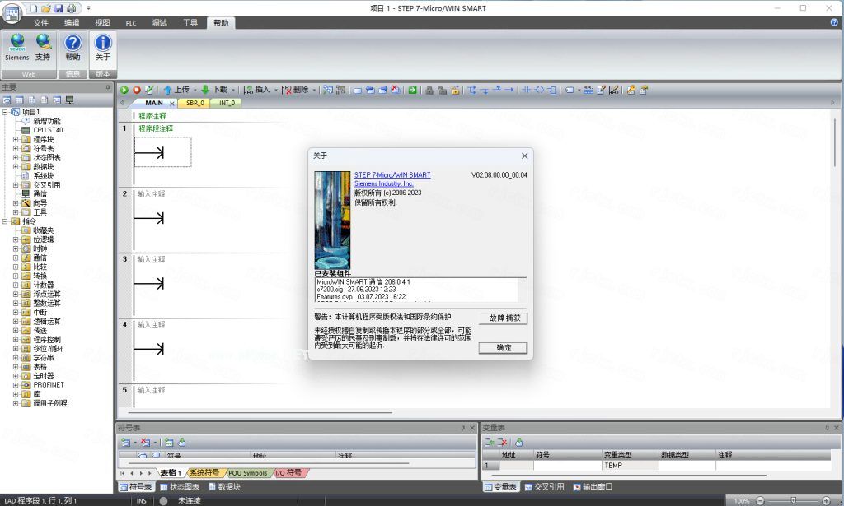Expand the 程序块 tree node
Image resolution: width=844 pixels, height=506 pixels.
pyautogui.click(x=16, y=139)
